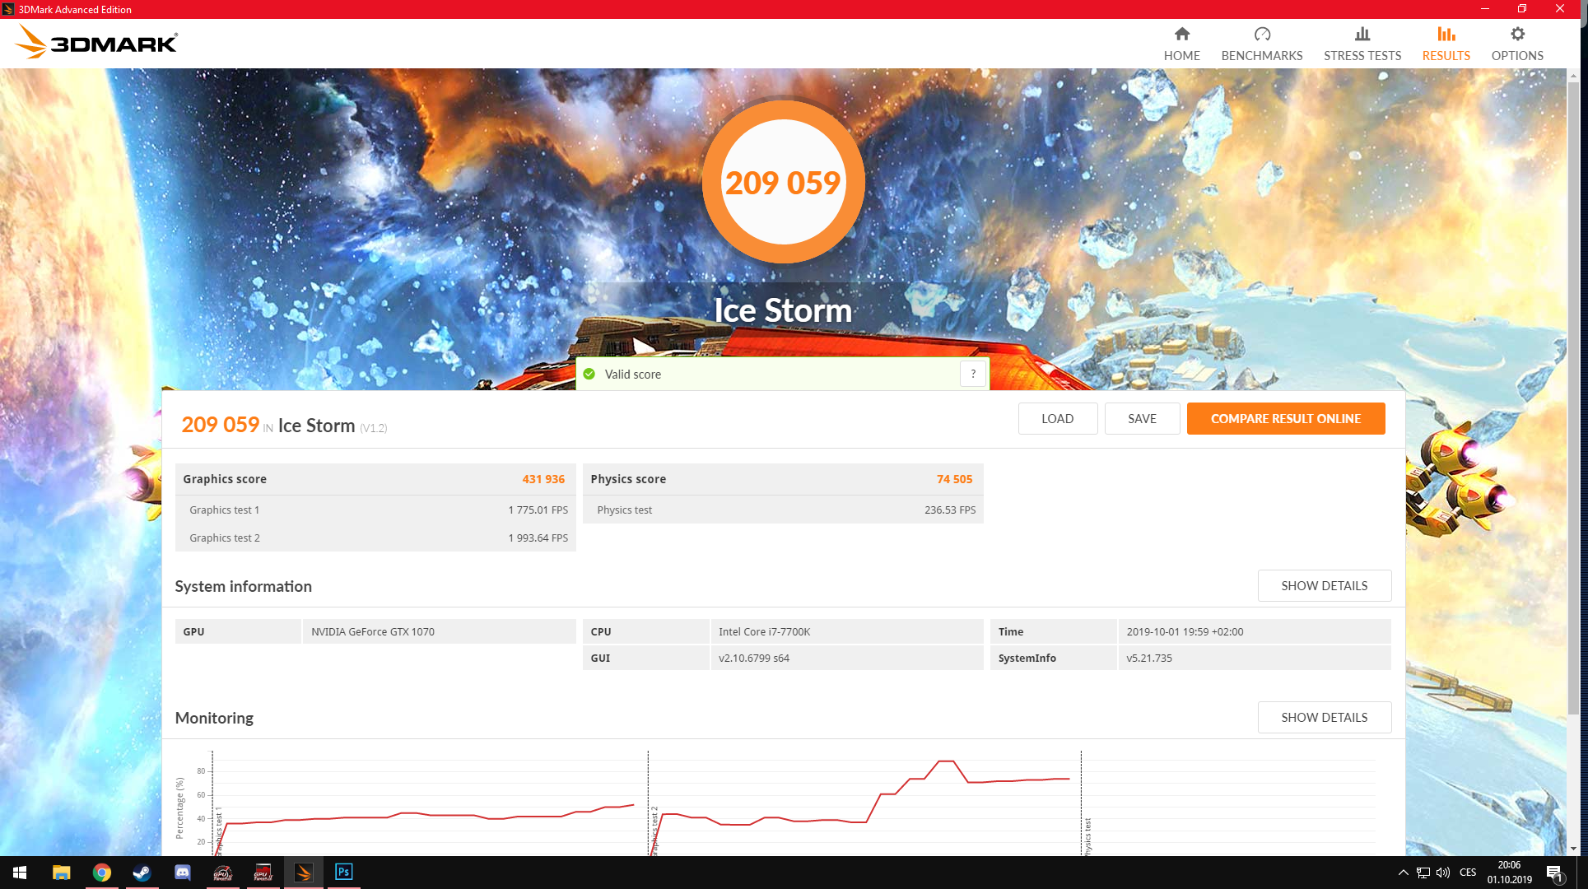Click the LOAD button
The image size is (1588, 889).
[x=1058, y=418]
